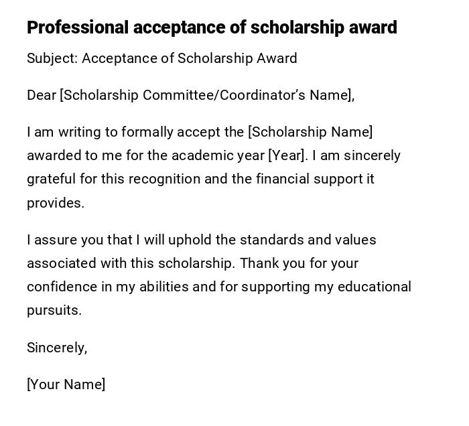Click the heading "Professional acceptance of scholarship award"
469x426 pixels.
(x=212, y=27)
